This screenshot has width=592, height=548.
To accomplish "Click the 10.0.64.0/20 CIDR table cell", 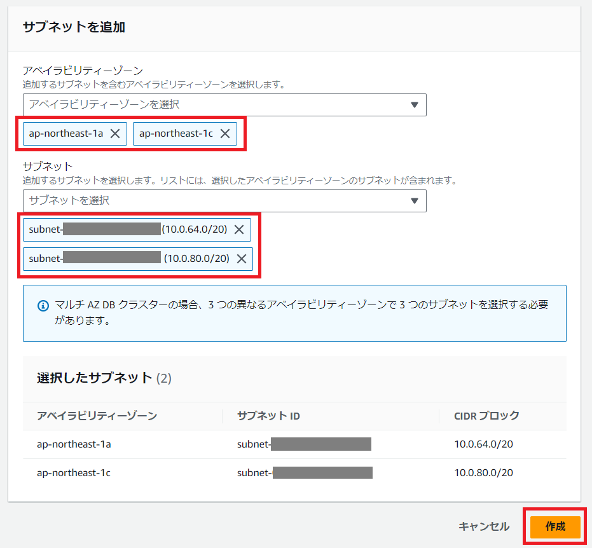I will pos(483,444).
